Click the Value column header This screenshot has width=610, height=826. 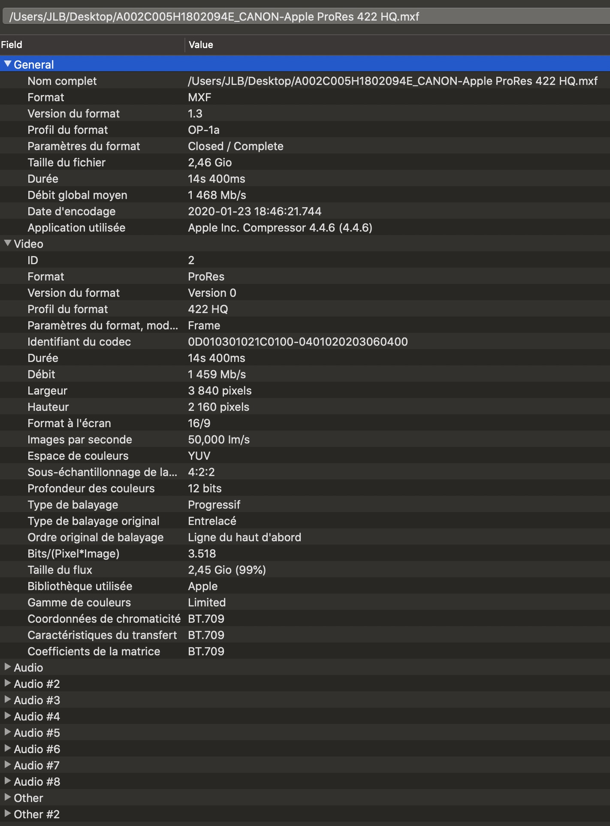click(397, 45)
